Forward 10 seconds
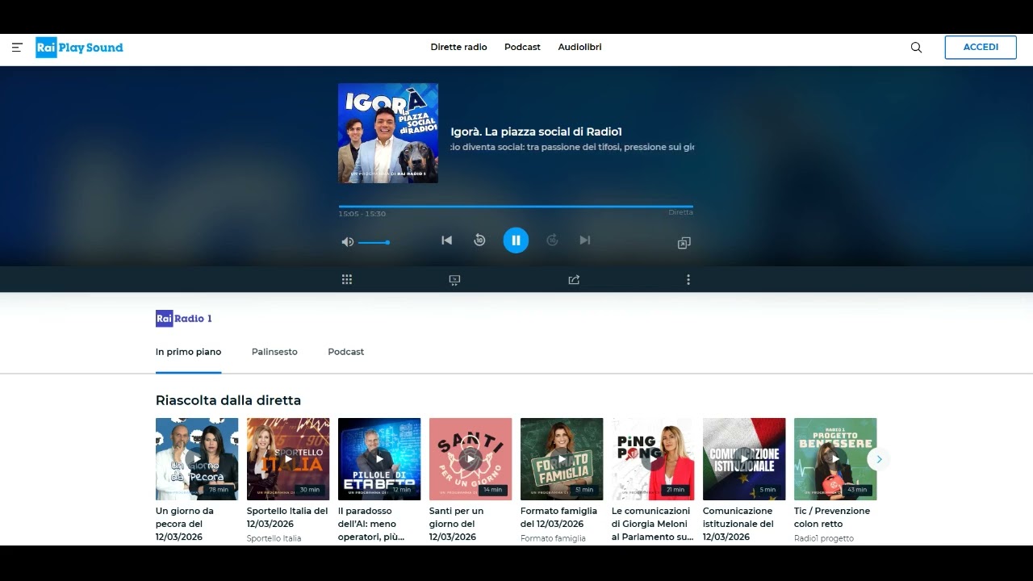Viewport: 1033px width, 581px height. click(552, 240)
